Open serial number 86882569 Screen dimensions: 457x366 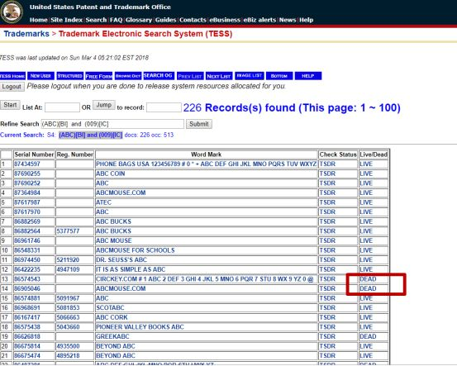pyautogui.click(x=27, y=221)
